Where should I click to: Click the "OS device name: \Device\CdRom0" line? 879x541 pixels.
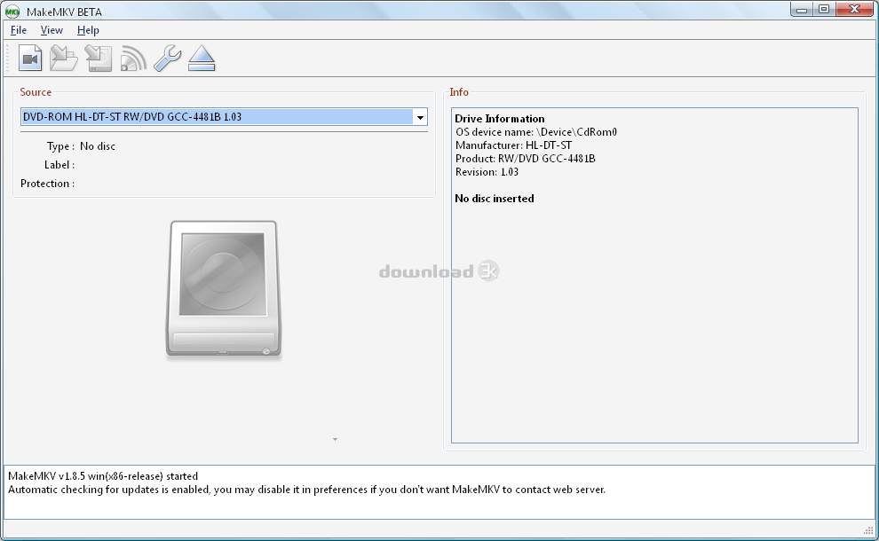click(536, 132)
